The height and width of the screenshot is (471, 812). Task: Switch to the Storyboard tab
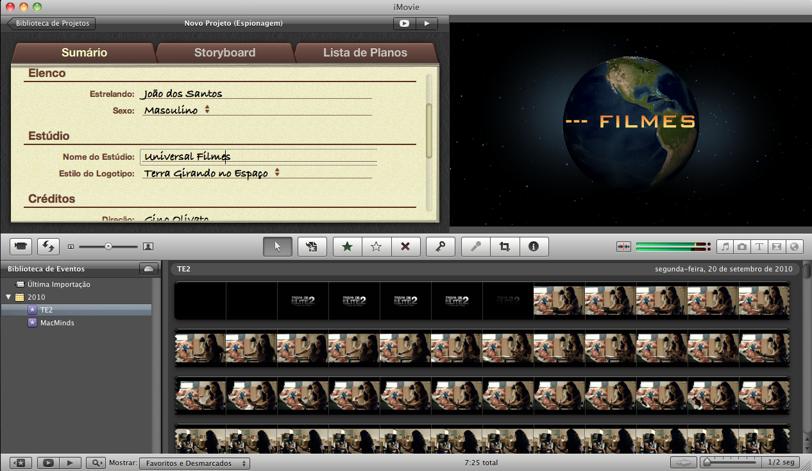[x=224, y=53]
